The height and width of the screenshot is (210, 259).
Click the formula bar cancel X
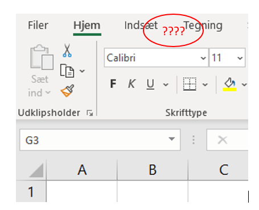[x=223, y=140]
